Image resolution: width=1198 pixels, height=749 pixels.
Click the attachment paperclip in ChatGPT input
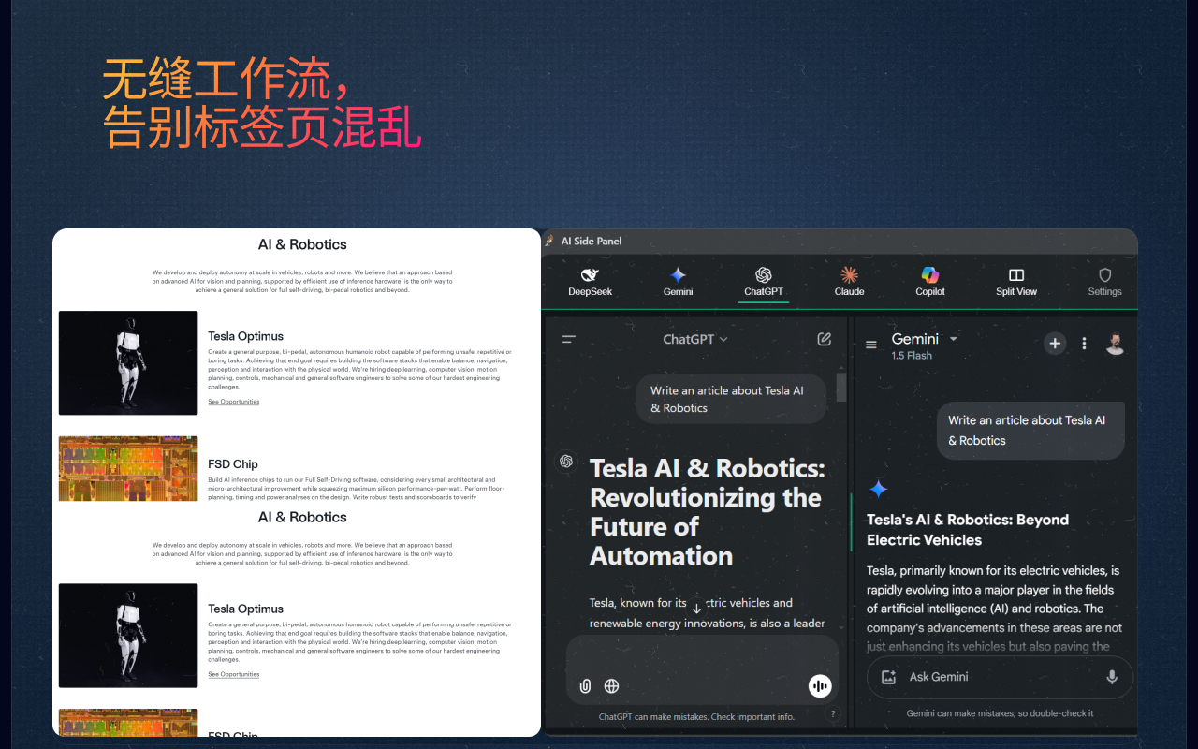pyautogui.click(x=585, y=685)
